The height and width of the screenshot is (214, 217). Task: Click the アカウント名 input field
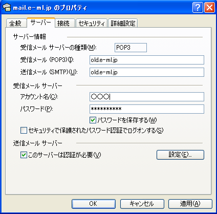(x=147, y=97)
